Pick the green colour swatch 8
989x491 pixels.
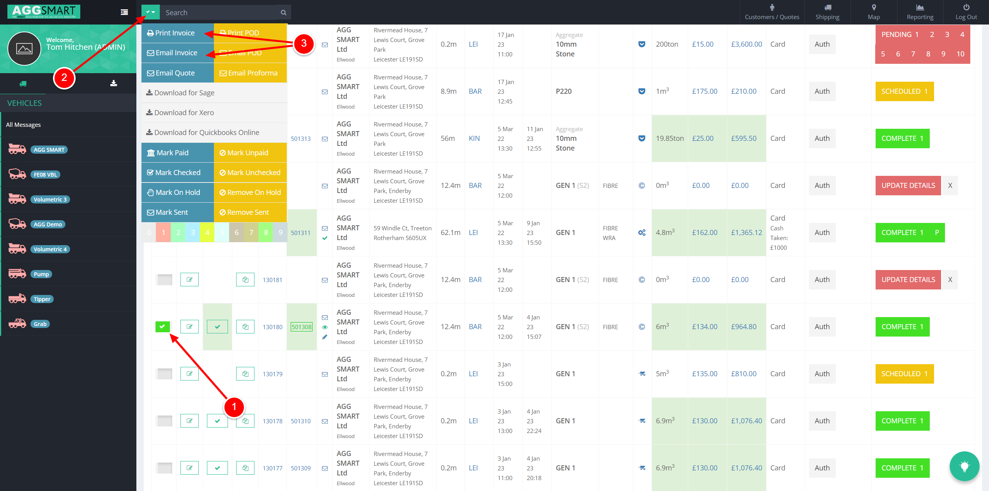tap(266, 232)
